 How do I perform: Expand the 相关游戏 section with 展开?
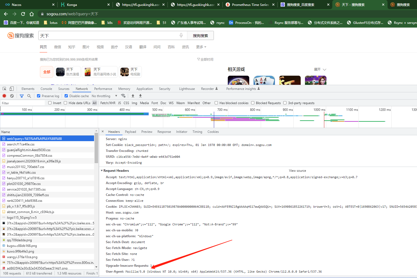tap(320, 69)
